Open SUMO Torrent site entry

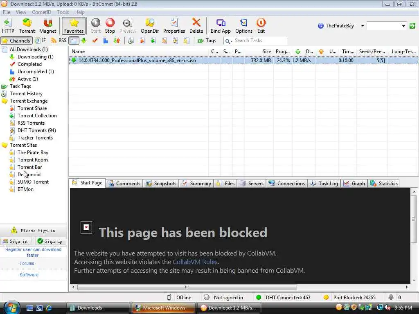point(33,182)
